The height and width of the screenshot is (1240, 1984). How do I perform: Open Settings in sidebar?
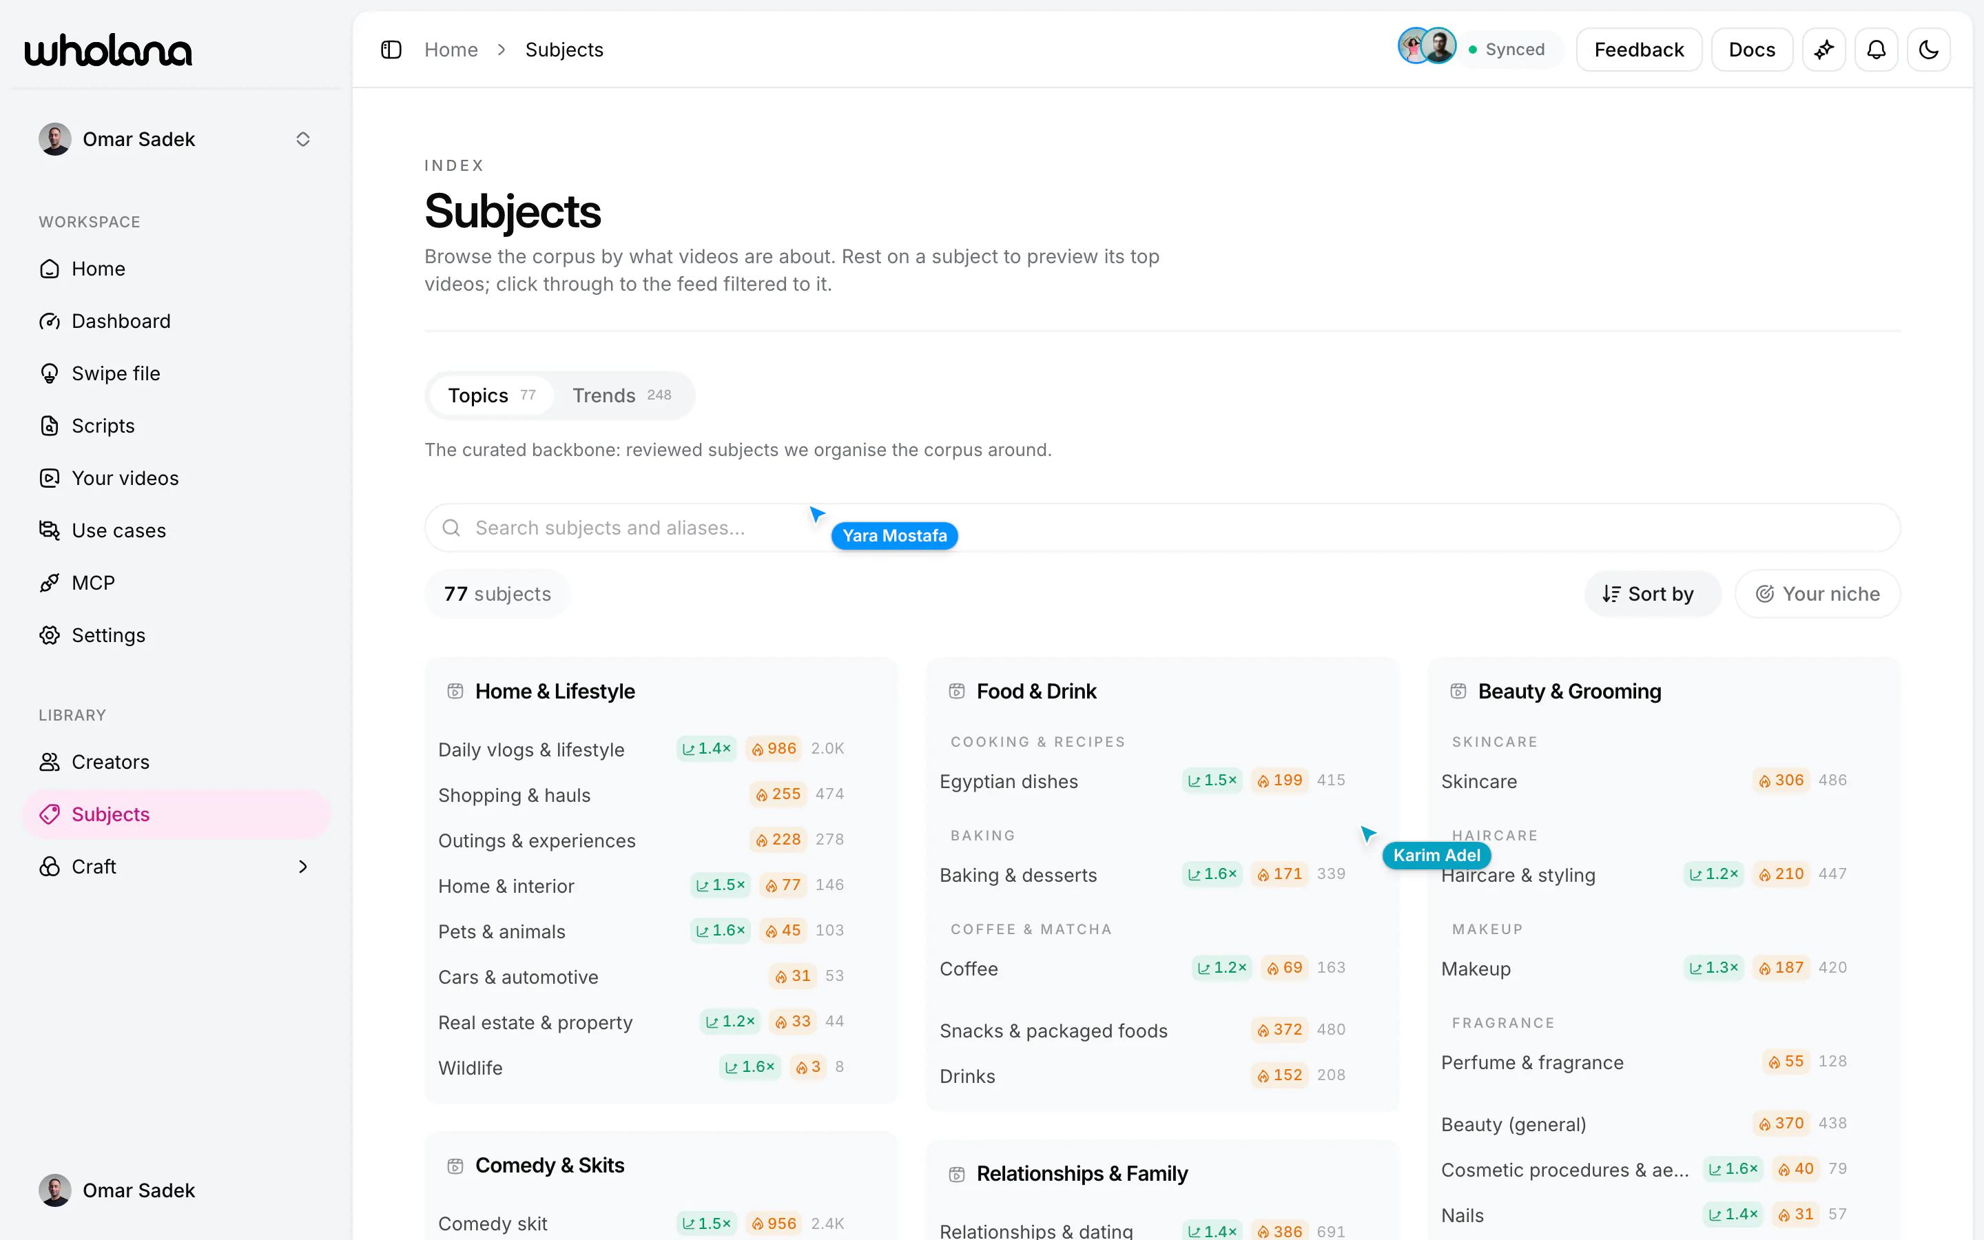[x=176, y=636]
